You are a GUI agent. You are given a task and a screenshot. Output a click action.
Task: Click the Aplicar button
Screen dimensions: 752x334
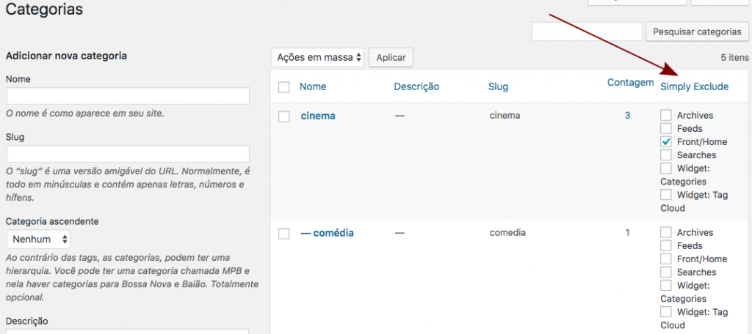[x=391, y=56]
